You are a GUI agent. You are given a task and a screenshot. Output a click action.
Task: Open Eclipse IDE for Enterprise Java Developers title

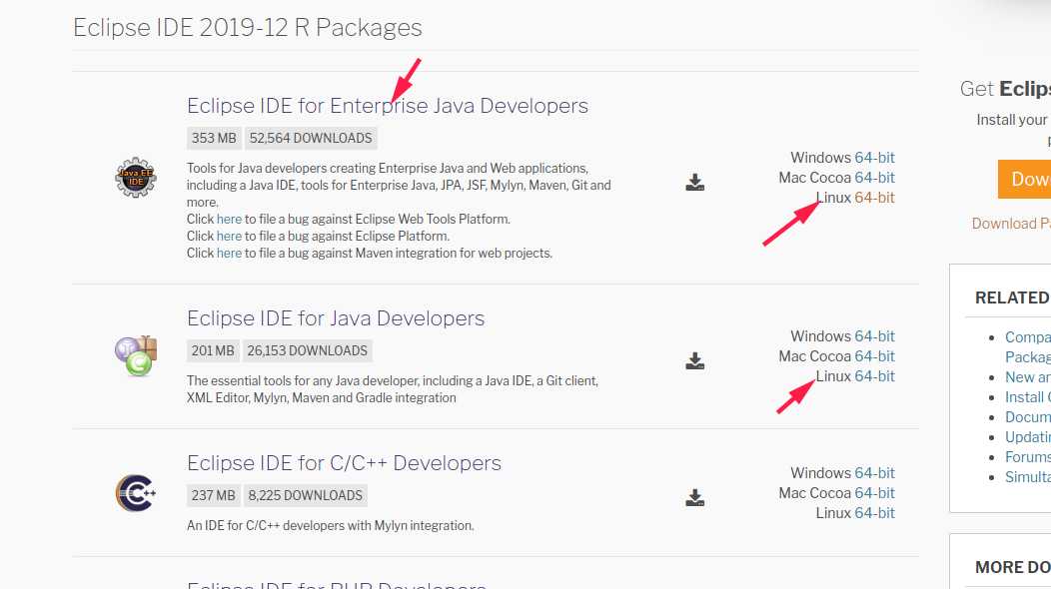388,106
